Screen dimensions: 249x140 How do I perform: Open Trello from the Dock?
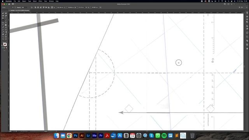(170, 136)
